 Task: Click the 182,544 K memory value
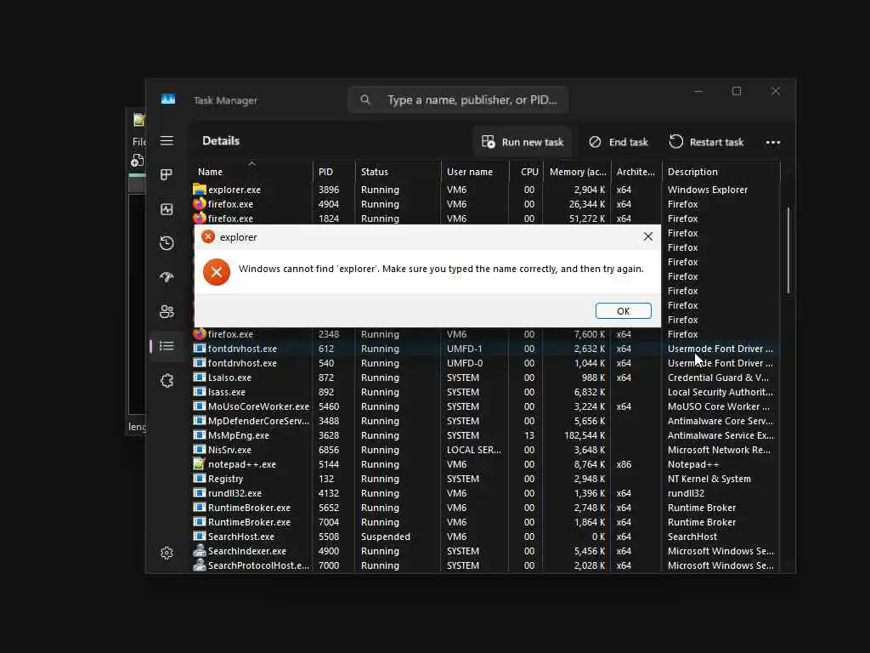tap(585, 435)
